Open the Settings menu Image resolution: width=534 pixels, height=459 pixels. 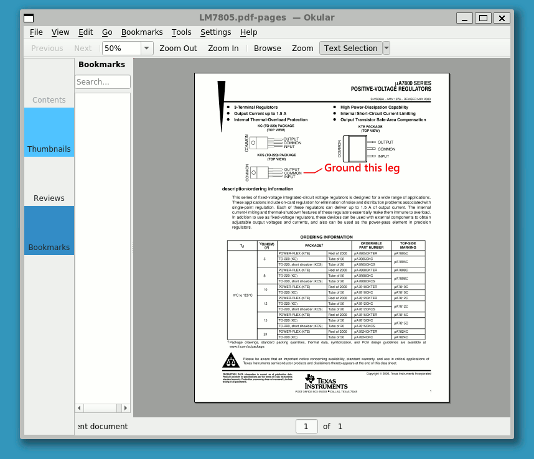[x=215, y=32]
